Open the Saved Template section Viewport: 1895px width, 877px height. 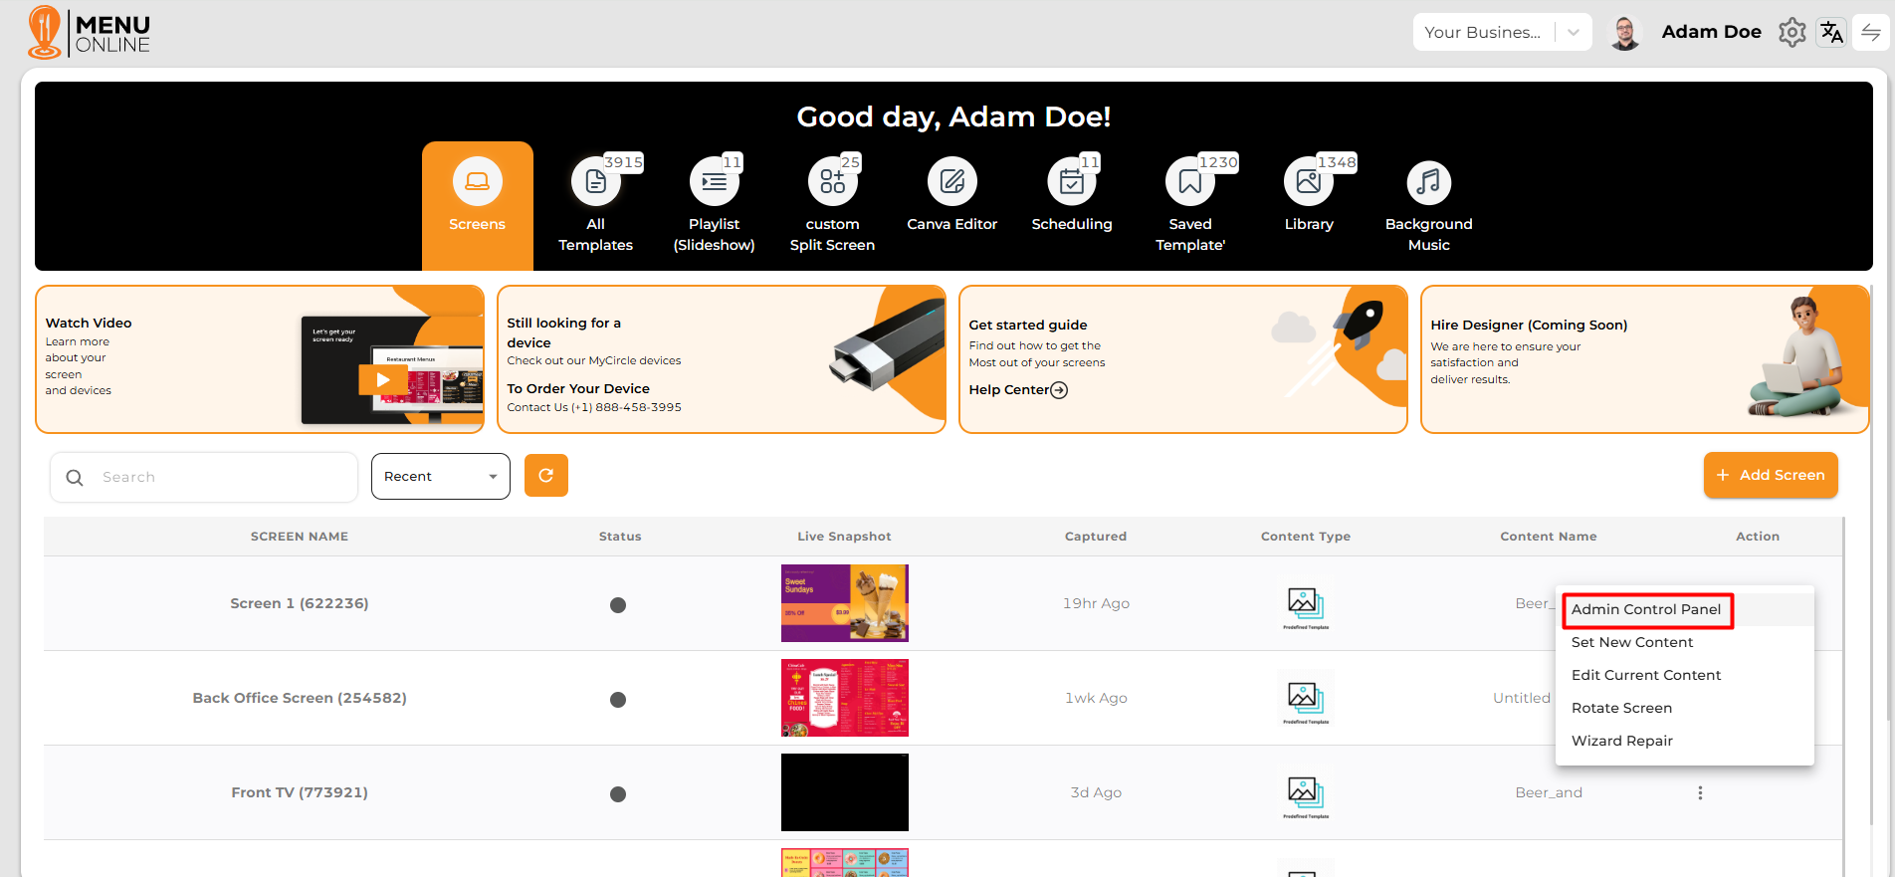[x=1189, y=182]
